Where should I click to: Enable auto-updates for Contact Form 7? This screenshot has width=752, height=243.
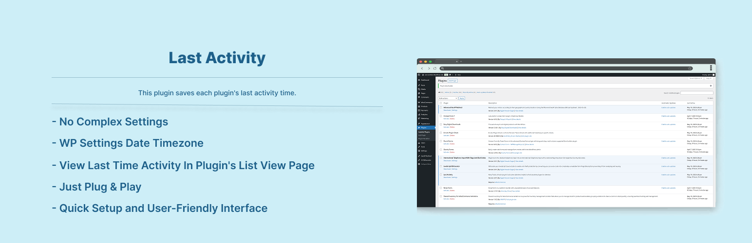668,116
